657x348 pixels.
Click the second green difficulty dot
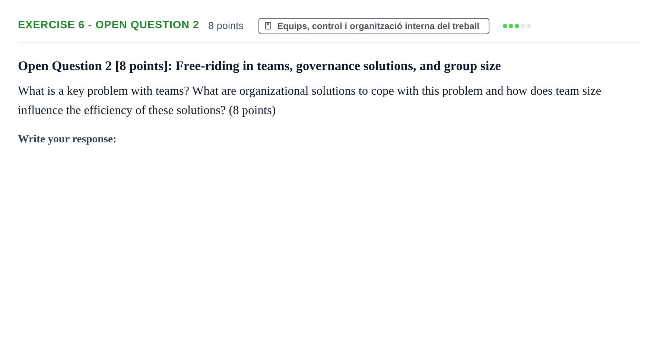(511, 26)
